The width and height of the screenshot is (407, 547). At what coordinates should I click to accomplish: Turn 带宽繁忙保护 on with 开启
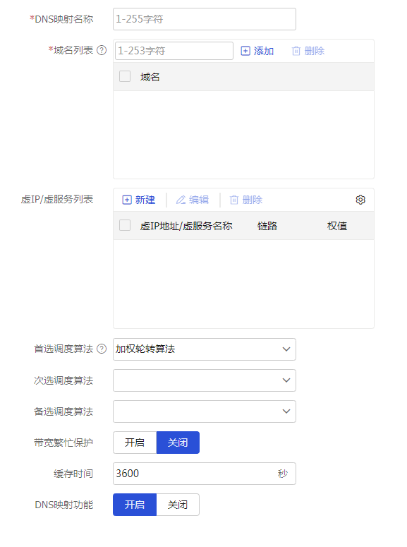(x=135, y=443)
